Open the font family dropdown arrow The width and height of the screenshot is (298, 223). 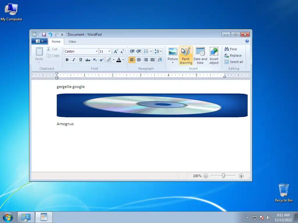(97, 51)
